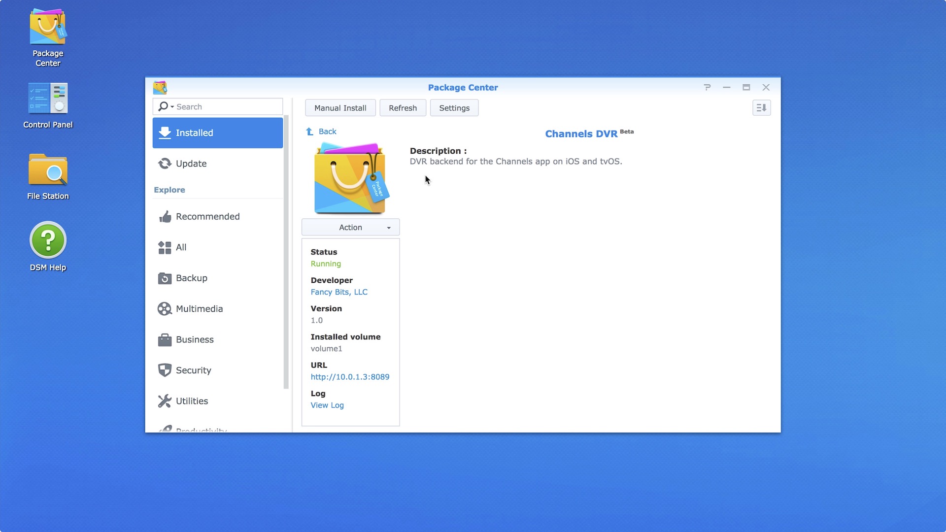Click the sort packages icon button
The image size is (946, 532).
(x=761, y=108)
